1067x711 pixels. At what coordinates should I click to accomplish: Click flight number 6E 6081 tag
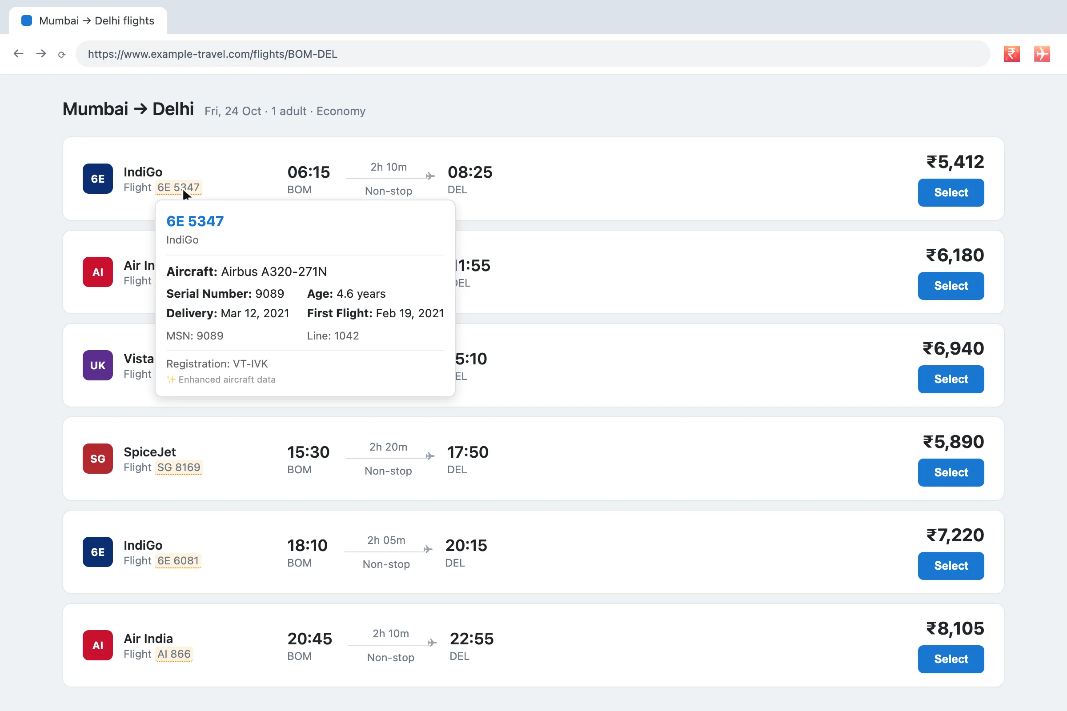click(x=178, y=561)
